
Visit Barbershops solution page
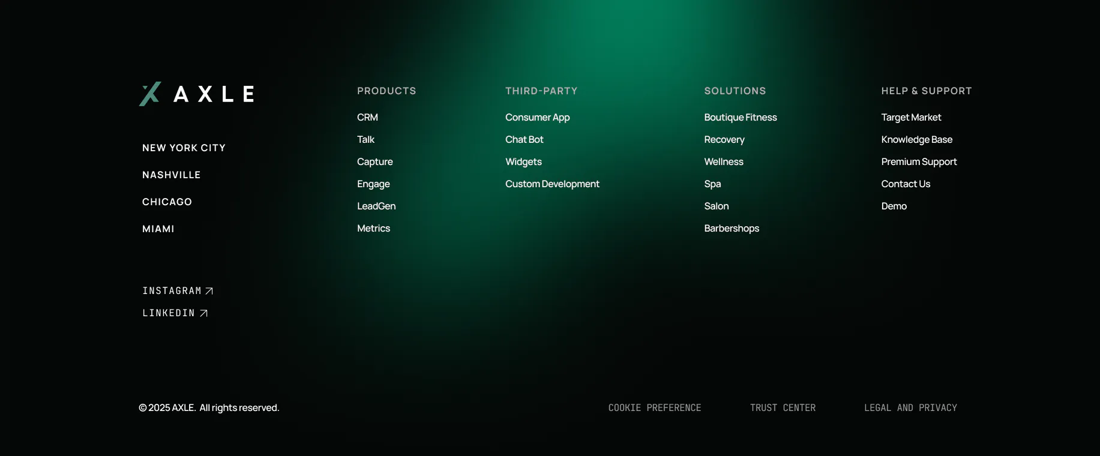[x=732, y=228]
